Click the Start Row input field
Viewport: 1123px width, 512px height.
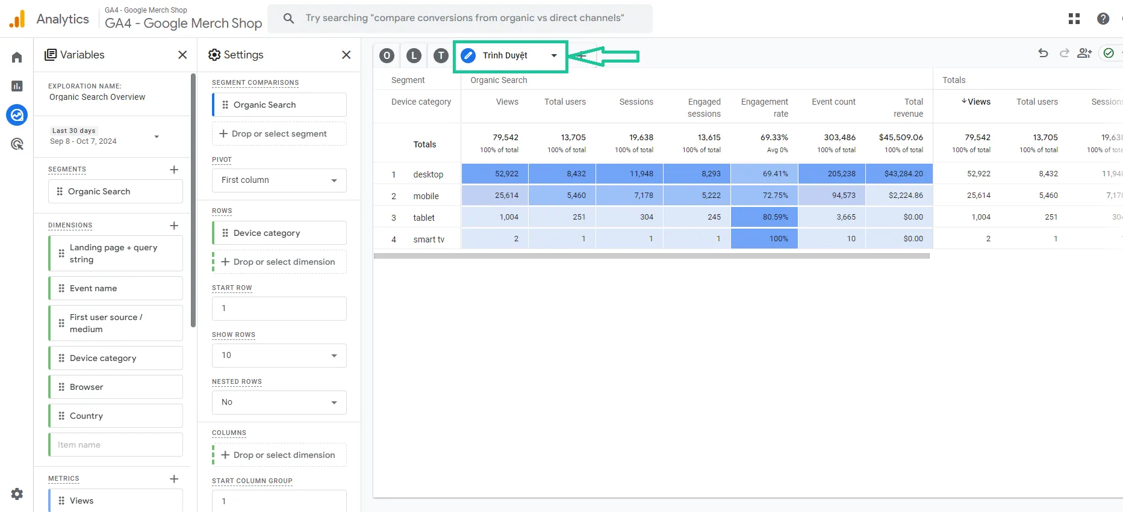click(279, 308)
